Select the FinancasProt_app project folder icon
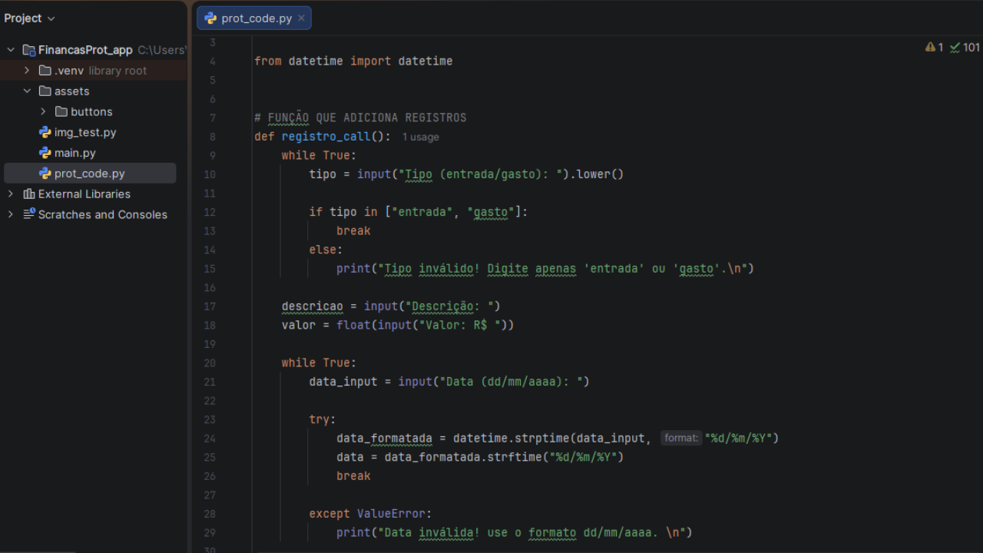Viewport: 983px width, 553px height. [x=29, y=50]
